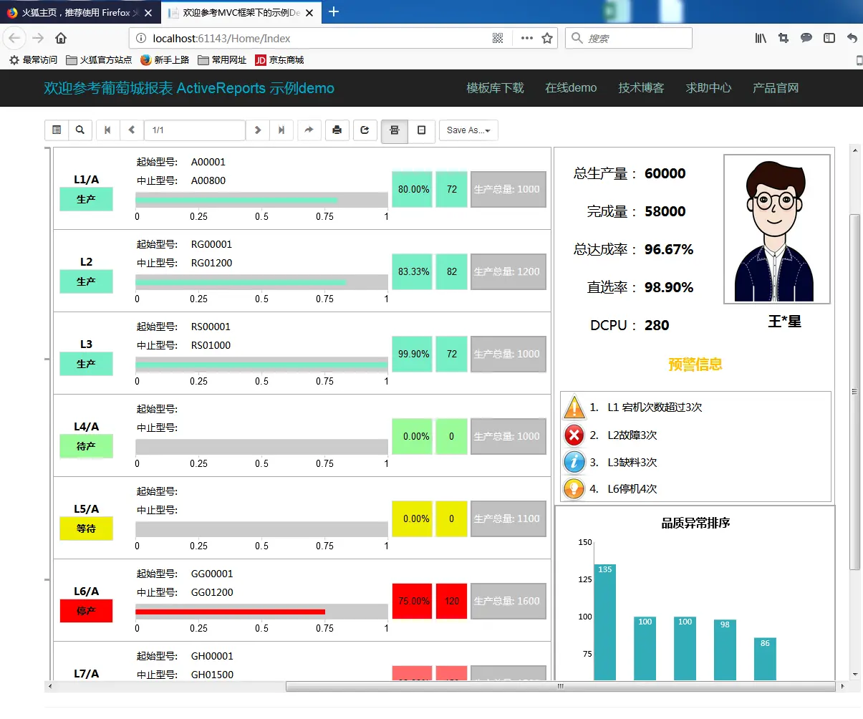Toggle Firefox sidebar view
The image size is (863, 719).
point(829,38)
